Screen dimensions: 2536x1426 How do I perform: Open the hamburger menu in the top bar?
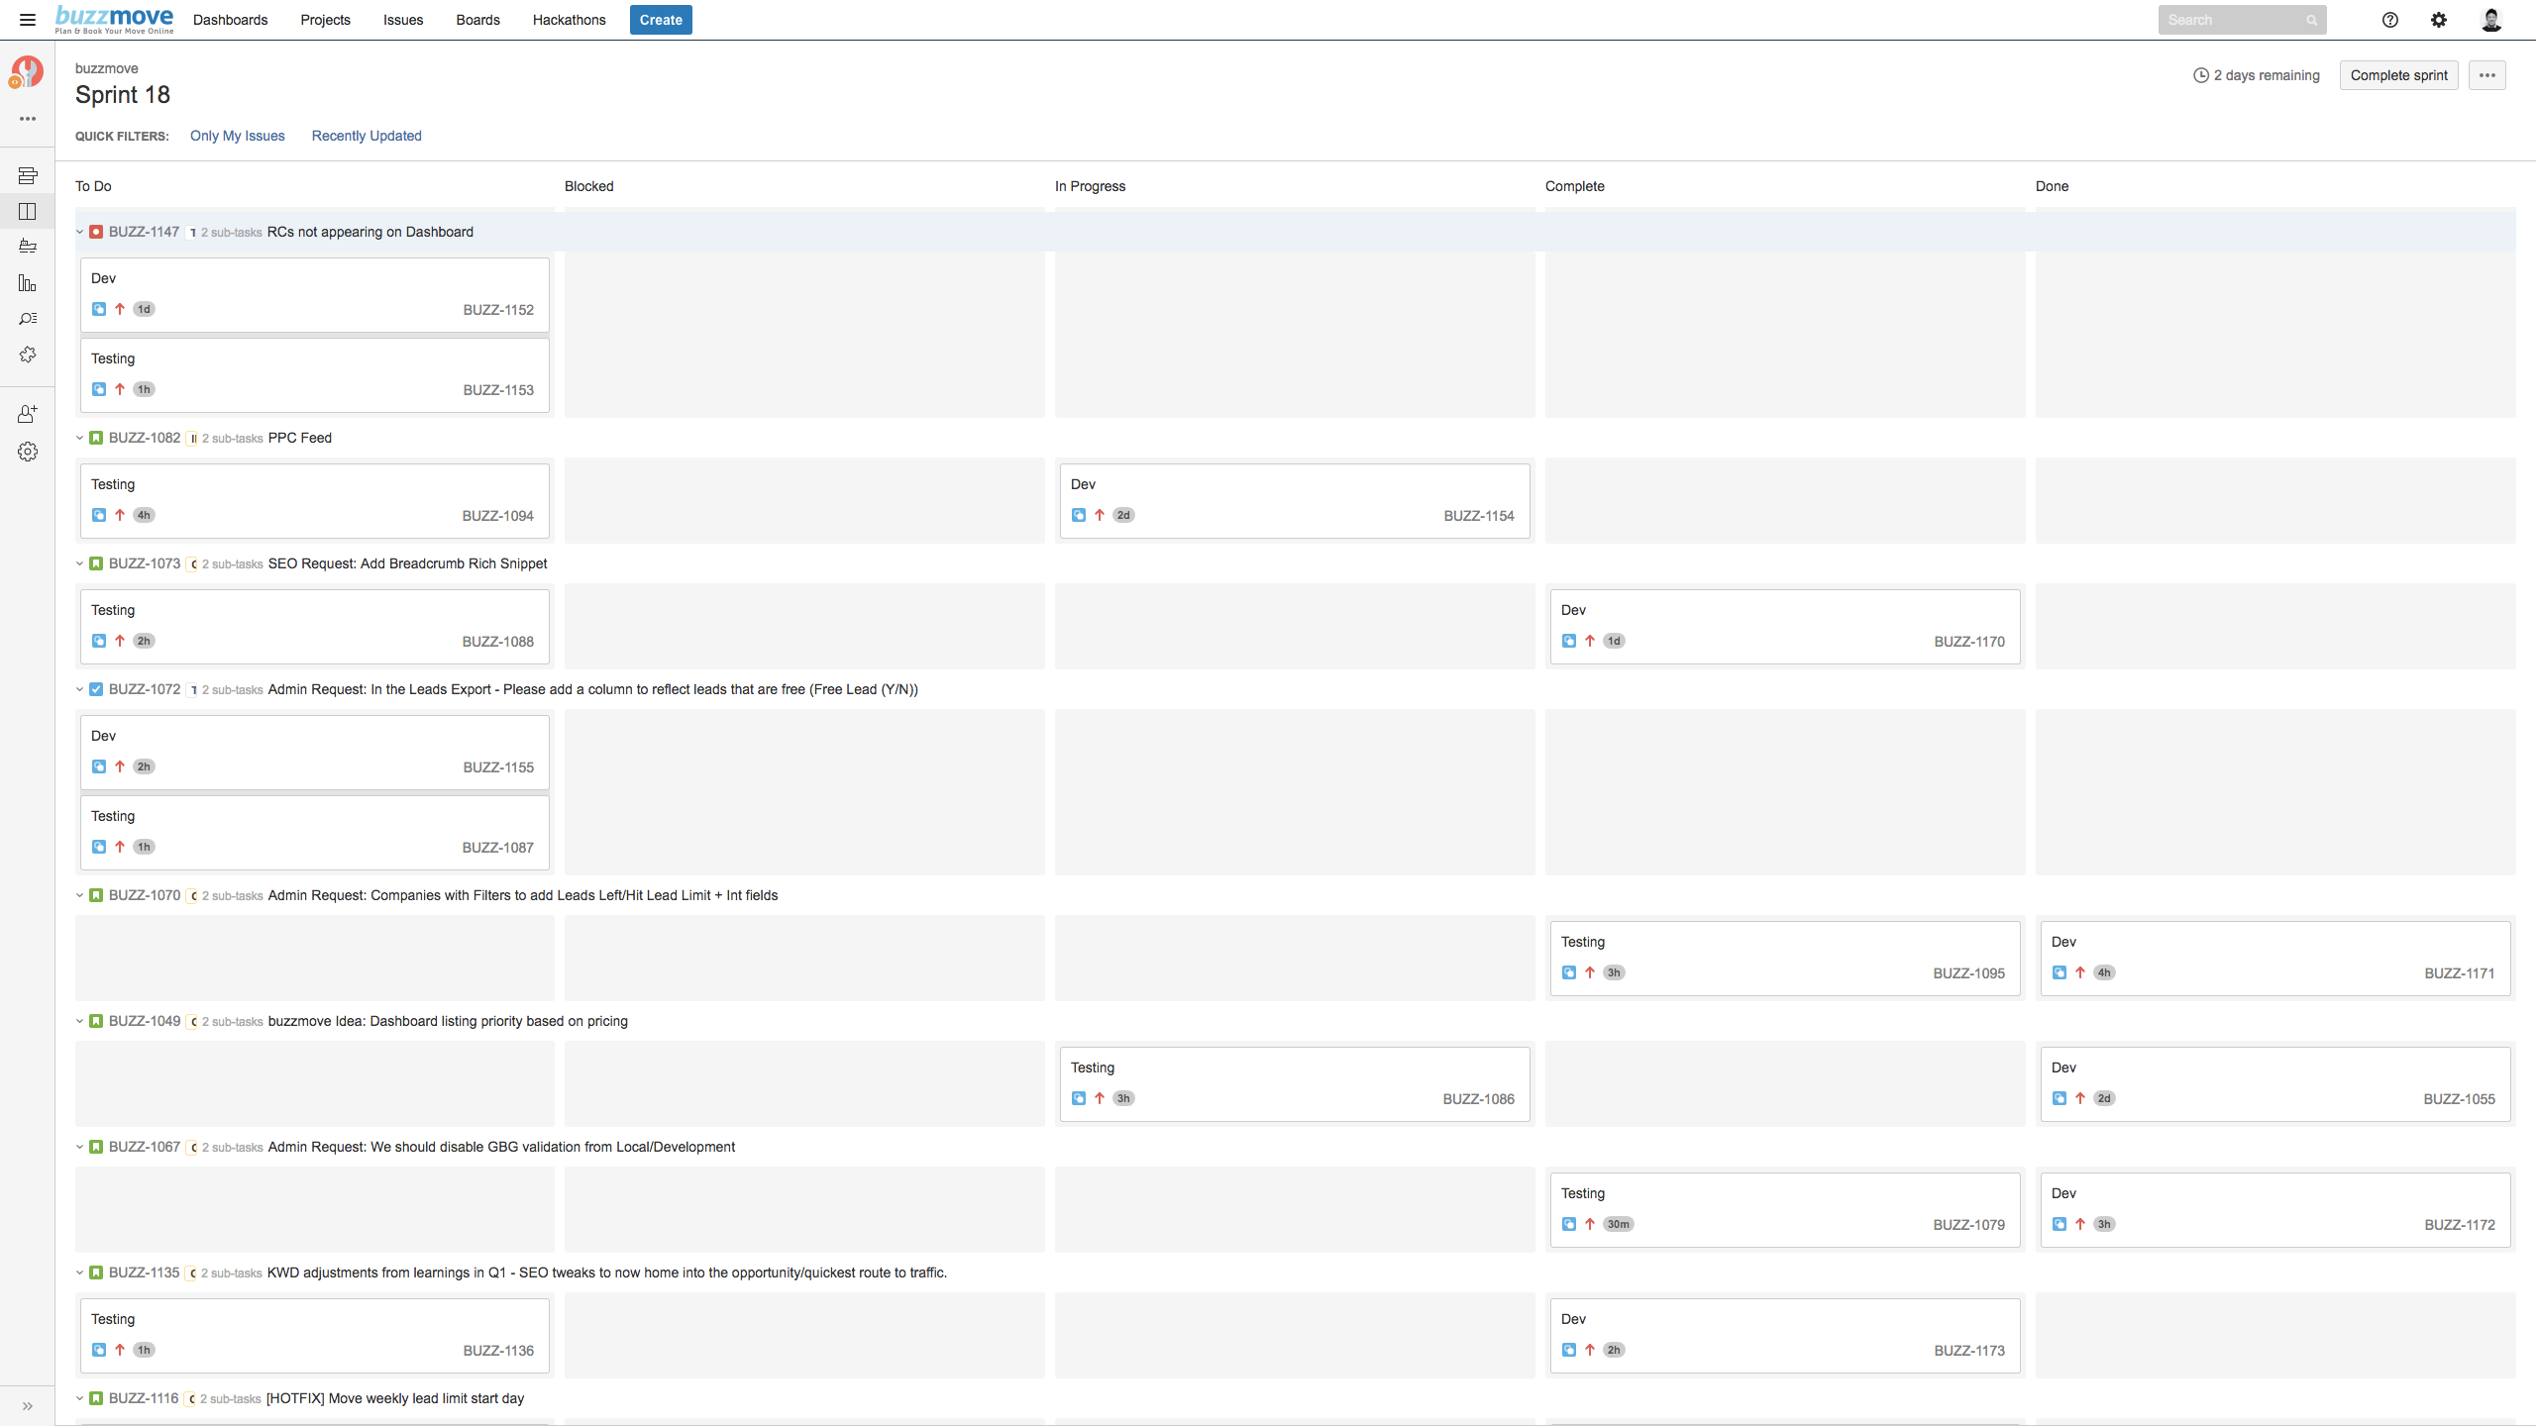click(x=28, y=20)
